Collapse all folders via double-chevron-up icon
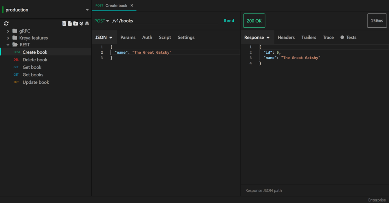389x203 pixels. click(x=87, y=23)
